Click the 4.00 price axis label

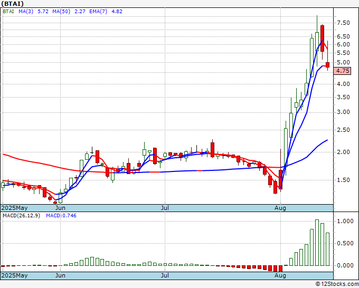343,84
